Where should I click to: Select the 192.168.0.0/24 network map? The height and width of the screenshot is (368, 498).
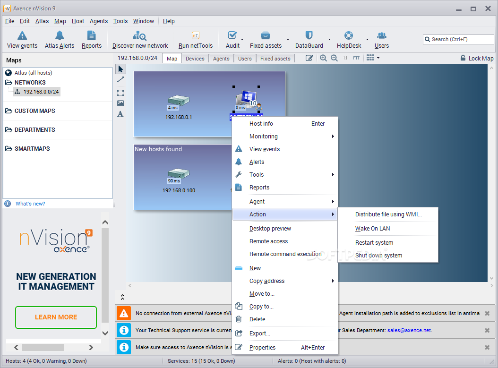coord(37,92)
